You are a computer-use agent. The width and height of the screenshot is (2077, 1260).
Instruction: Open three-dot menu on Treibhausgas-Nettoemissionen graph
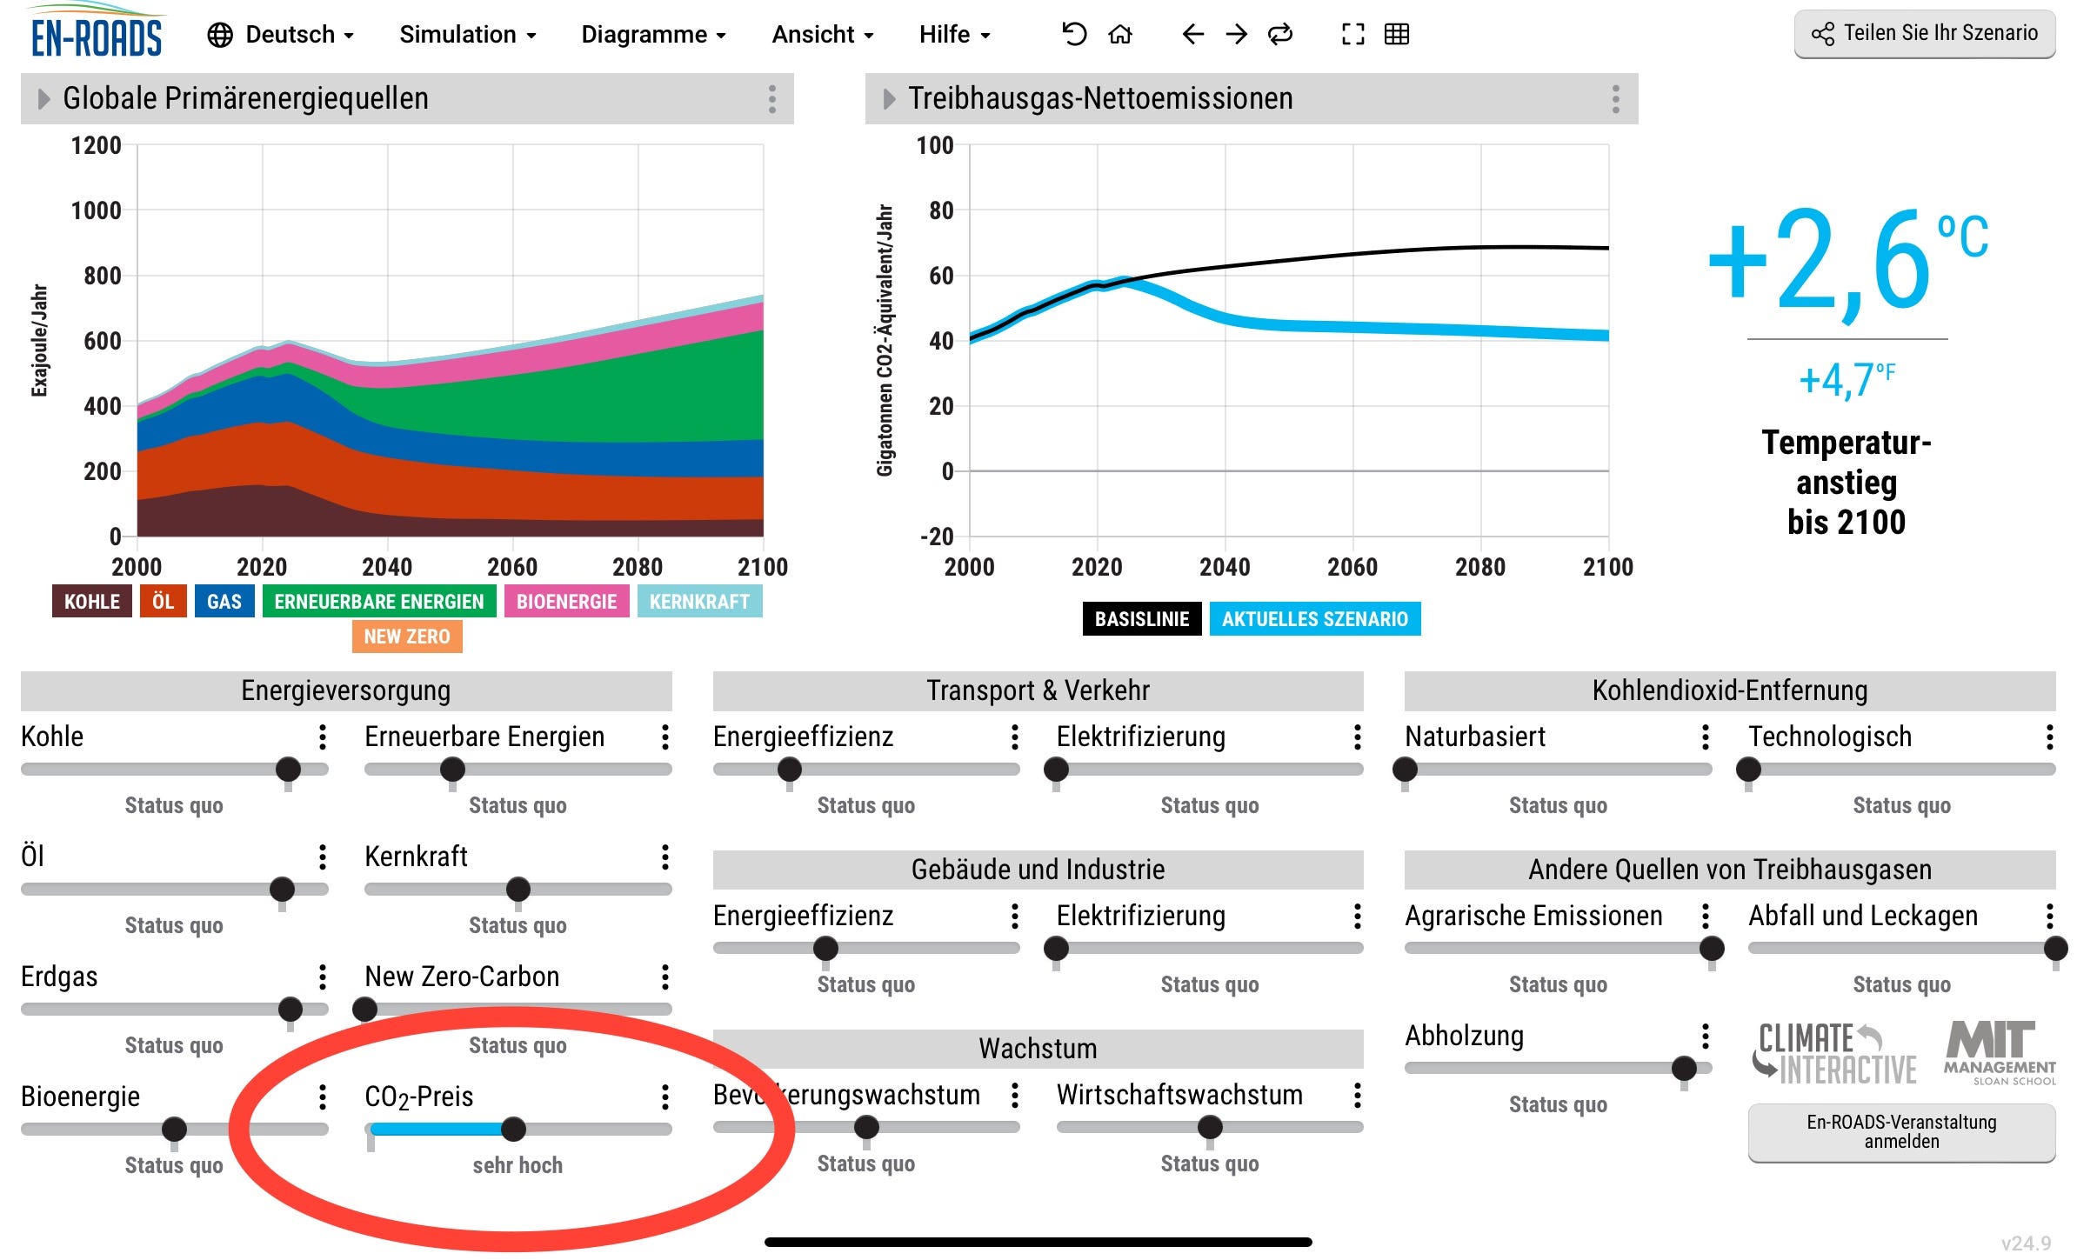[x=1615, y=99]
